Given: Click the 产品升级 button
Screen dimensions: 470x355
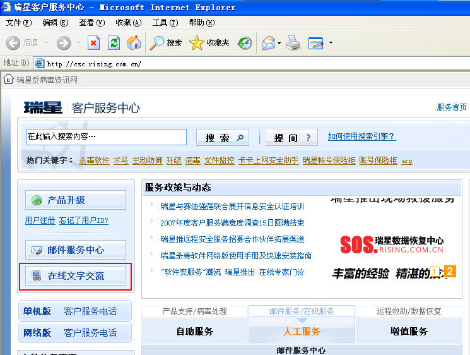Looking at the screenshot, I should 76,200.
